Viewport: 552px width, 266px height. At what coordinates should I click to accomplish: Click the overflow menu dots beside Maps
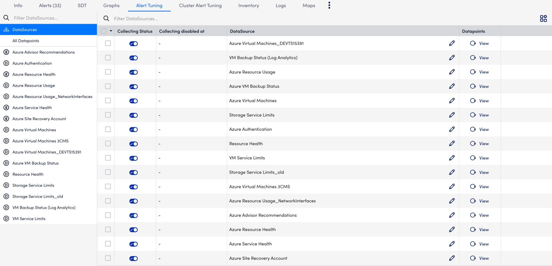tap(329, 5)
